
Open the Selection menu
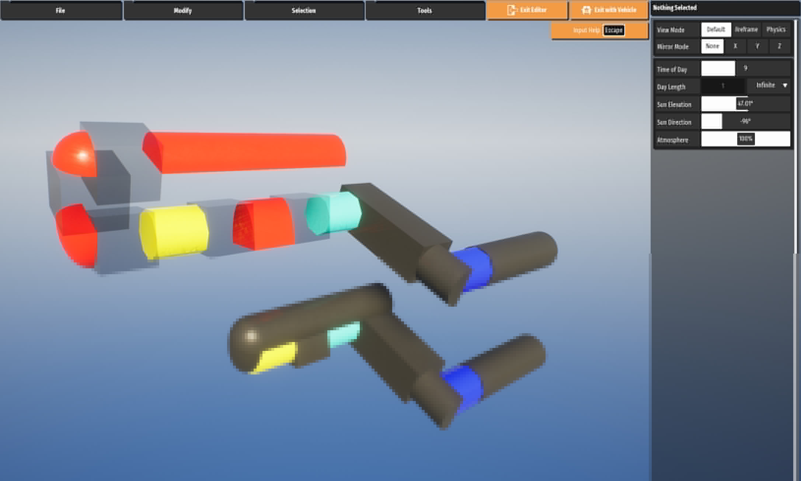(x=304, y=10)
